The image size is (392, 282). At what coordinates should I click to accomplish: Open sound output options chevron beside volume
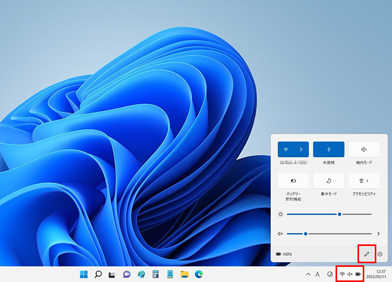[x=378, y=233]
